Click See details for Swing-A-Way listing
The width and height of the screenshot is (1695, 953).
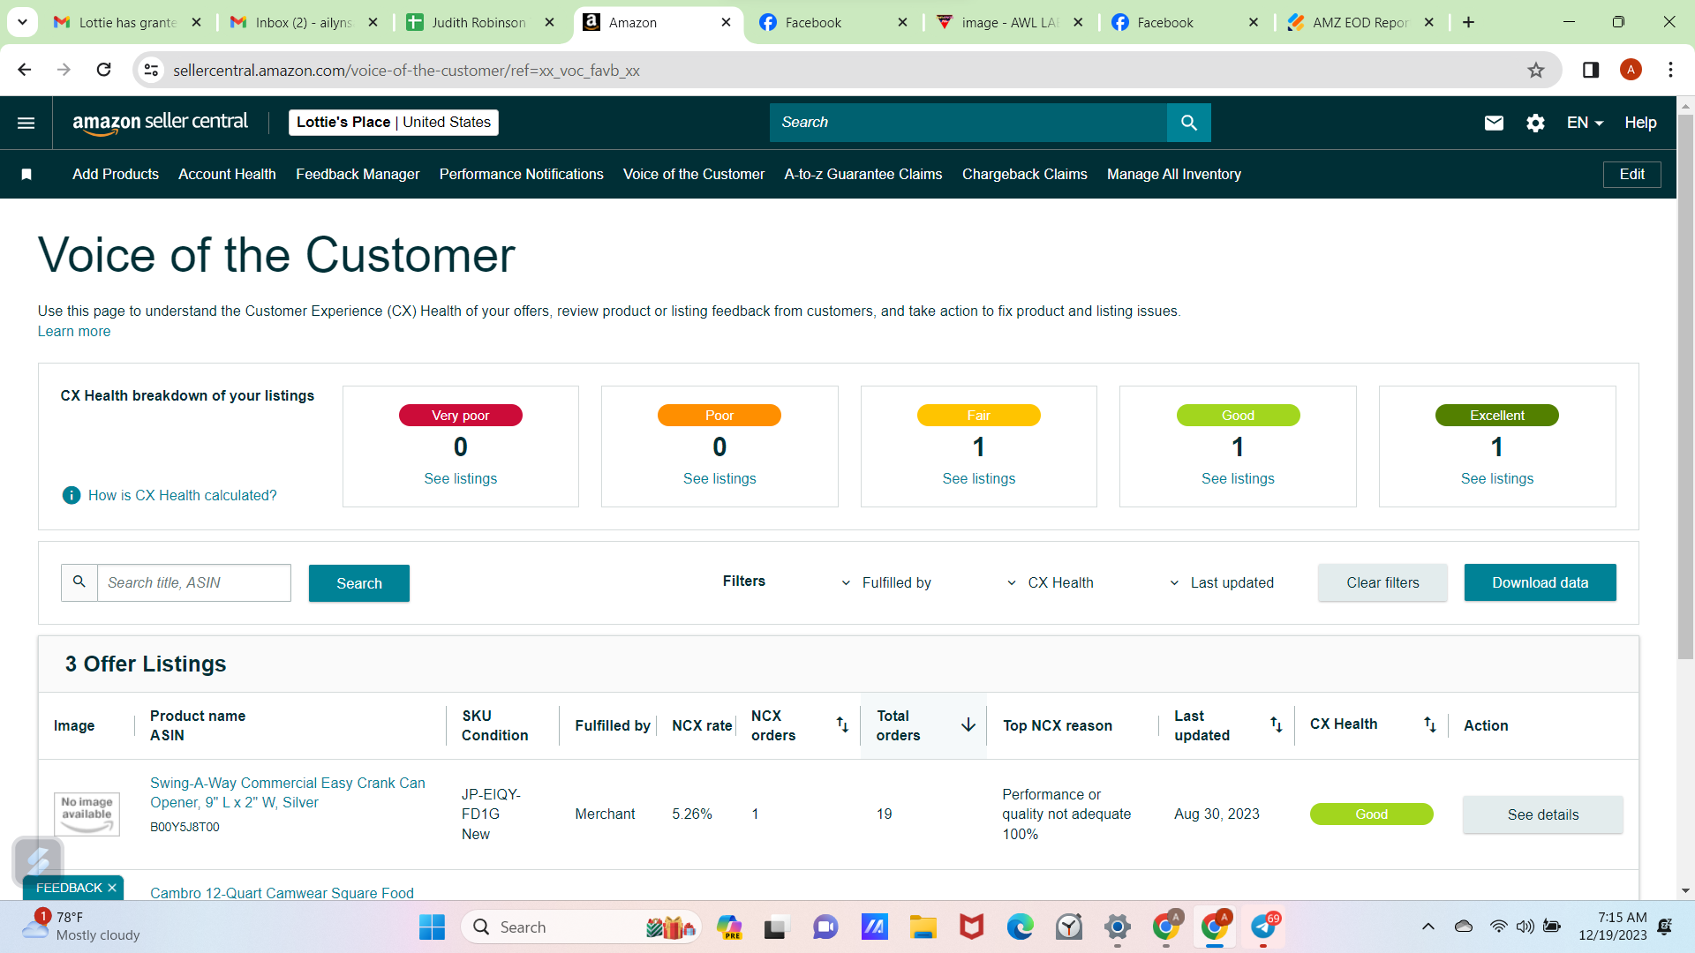pos(1542,814)
